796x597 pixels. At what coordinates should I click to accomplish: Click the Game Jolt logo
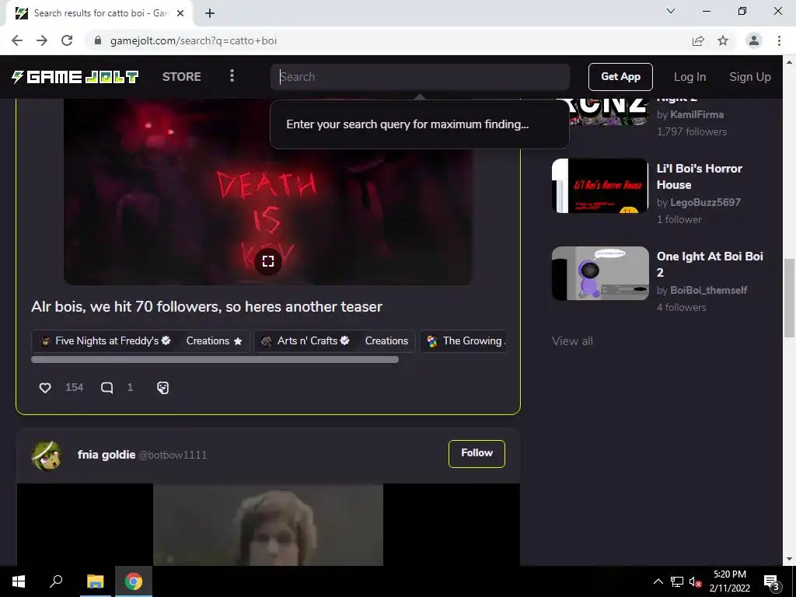(75, 77)
